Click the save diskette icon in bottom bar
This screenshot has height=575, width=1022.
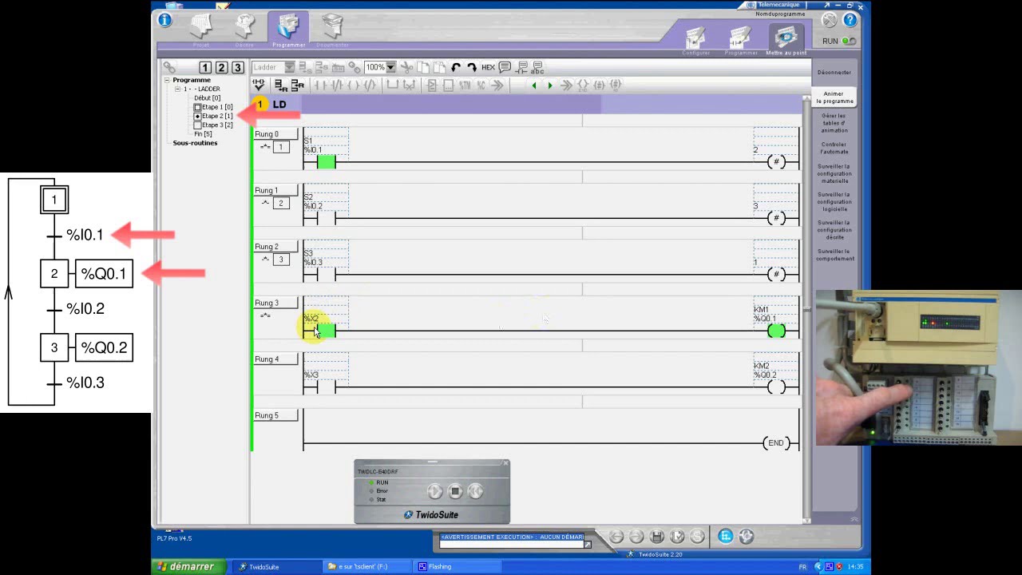click(x=656, y=537)
